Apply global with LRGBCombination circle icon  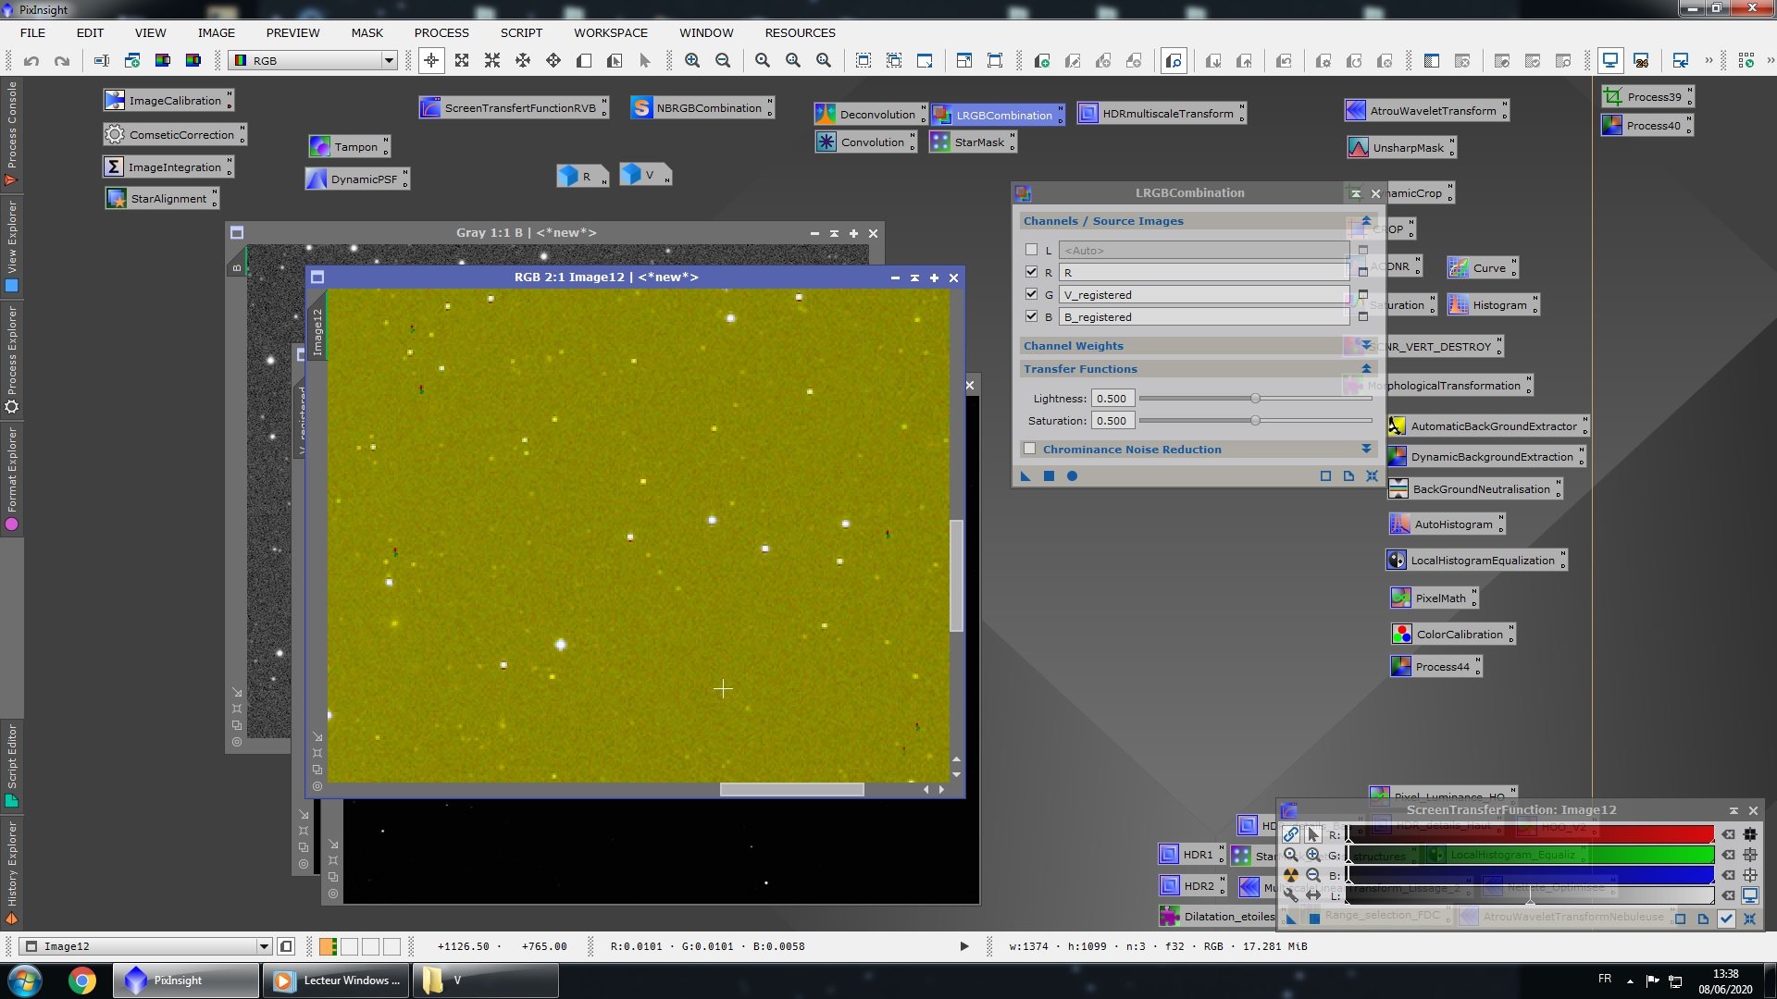1072,476
